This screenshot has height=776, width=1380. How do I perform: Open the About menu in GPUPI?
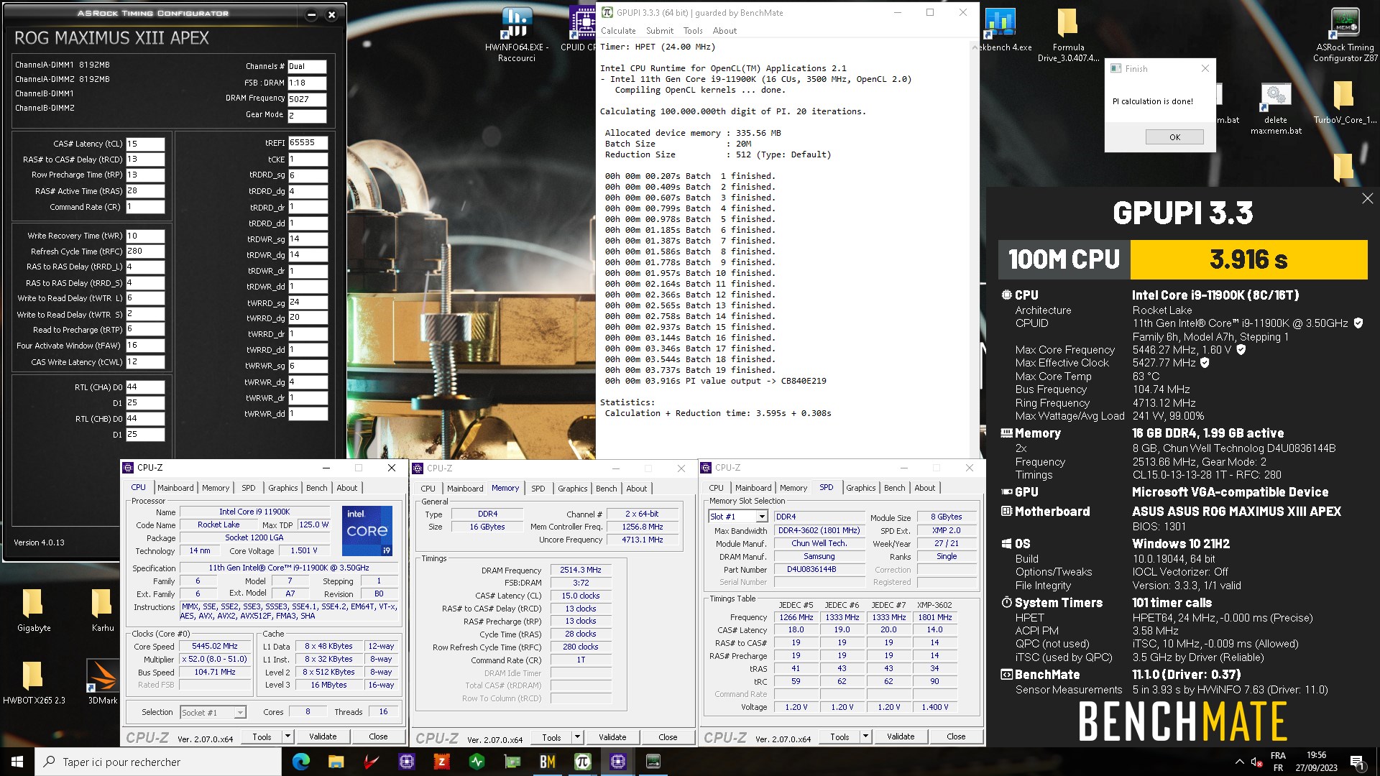coord(724,31)
